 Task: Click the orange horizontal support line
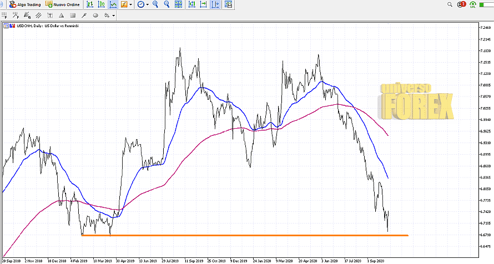click(244, 236)
